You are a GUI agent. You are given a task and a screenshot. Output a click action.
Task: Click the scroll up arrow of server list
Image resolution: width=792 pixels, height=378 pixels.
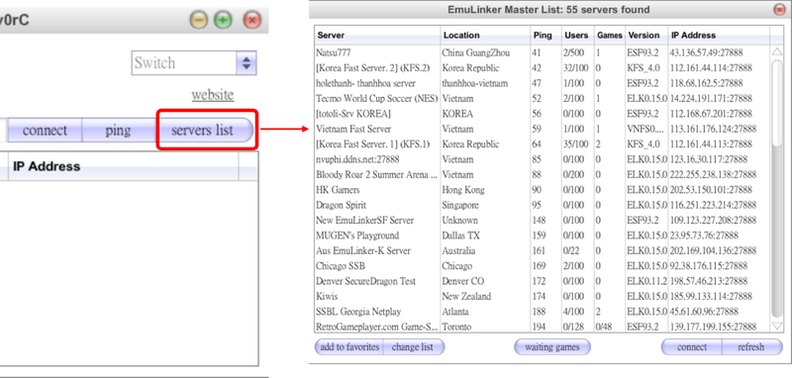[x=777, y=51]
